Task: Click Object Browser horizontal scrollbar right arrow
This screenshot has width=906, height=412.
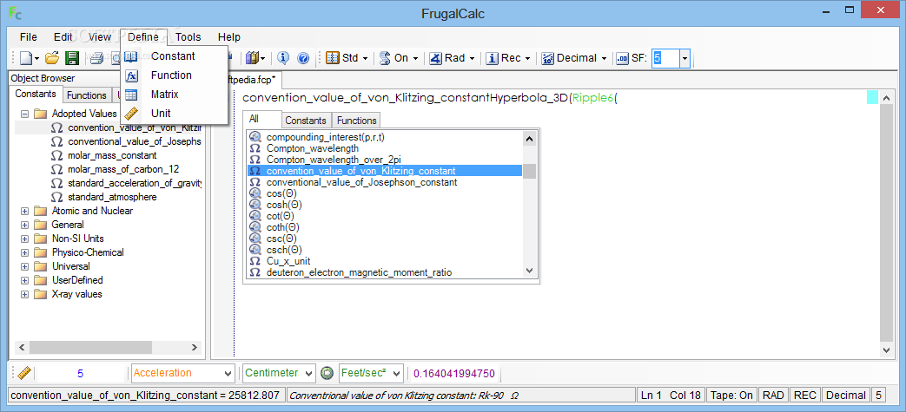Action: coord(195,347)
